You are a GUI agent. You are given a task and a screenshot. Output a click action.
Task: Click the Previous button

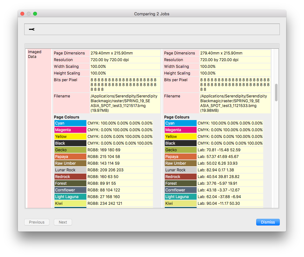coord(37,222)
